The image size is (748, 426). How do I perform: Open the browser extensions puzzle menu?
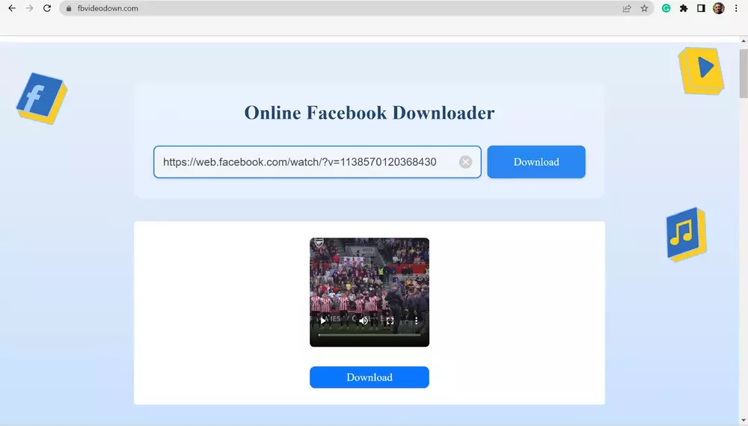(x=684, y=8)
